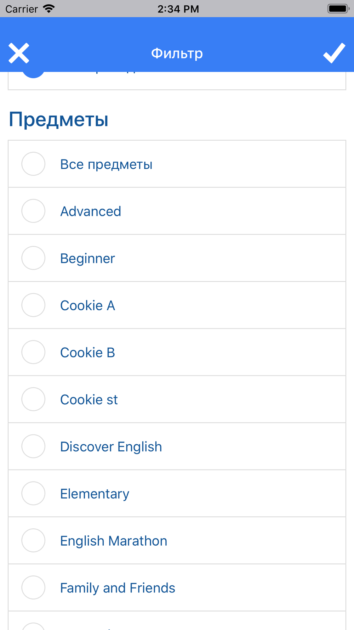Tap the 'Предметы' section heading

[58, 119]
